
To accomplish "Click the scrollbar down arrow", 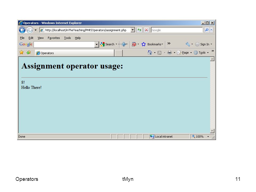I will [212, 131].
